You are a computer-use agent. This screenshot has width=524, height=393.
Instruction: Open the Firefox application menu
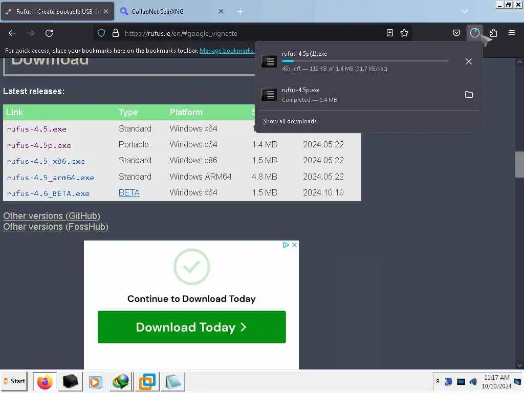click(512, 33)
